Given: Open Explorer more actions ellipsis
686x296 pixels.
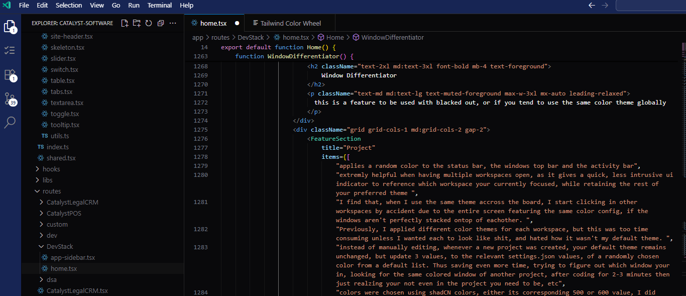Looking at the screenshot, I should tap(173, 23).
